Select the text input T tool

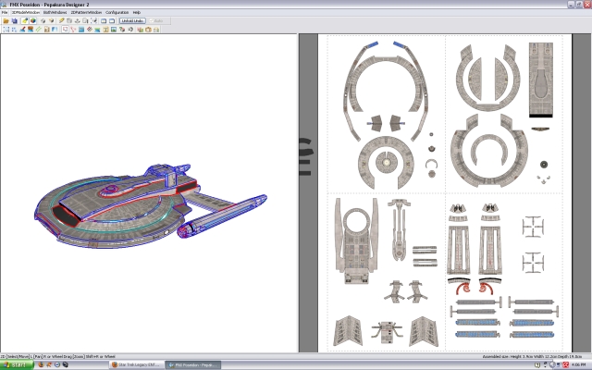(105, 29)
